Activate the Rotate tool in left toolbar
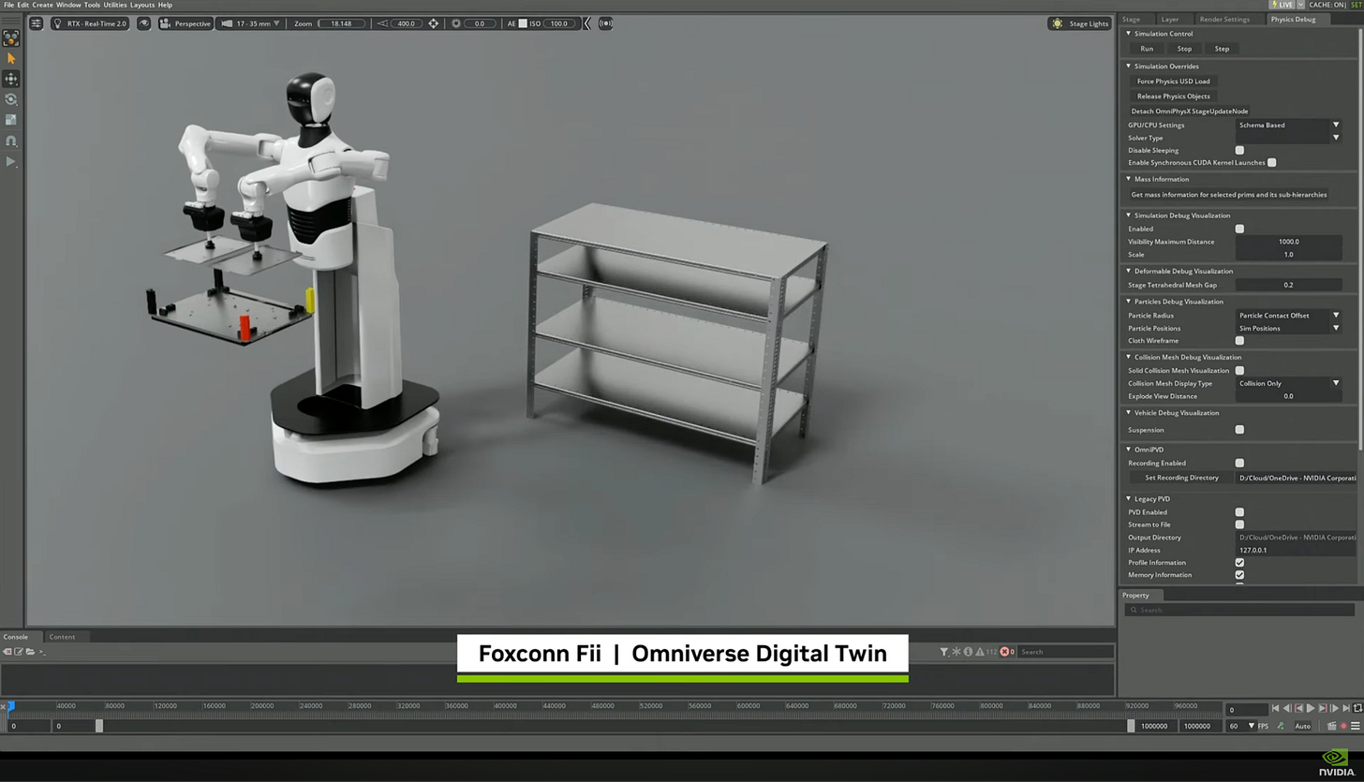 [x=11, y=99]
